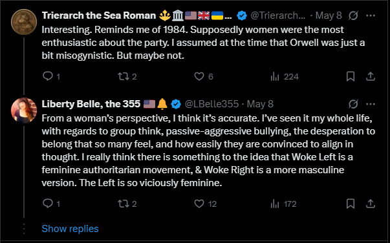Open more options menu on Trierarch's tweet
The image size is (390, 243).
pos(371,16)
